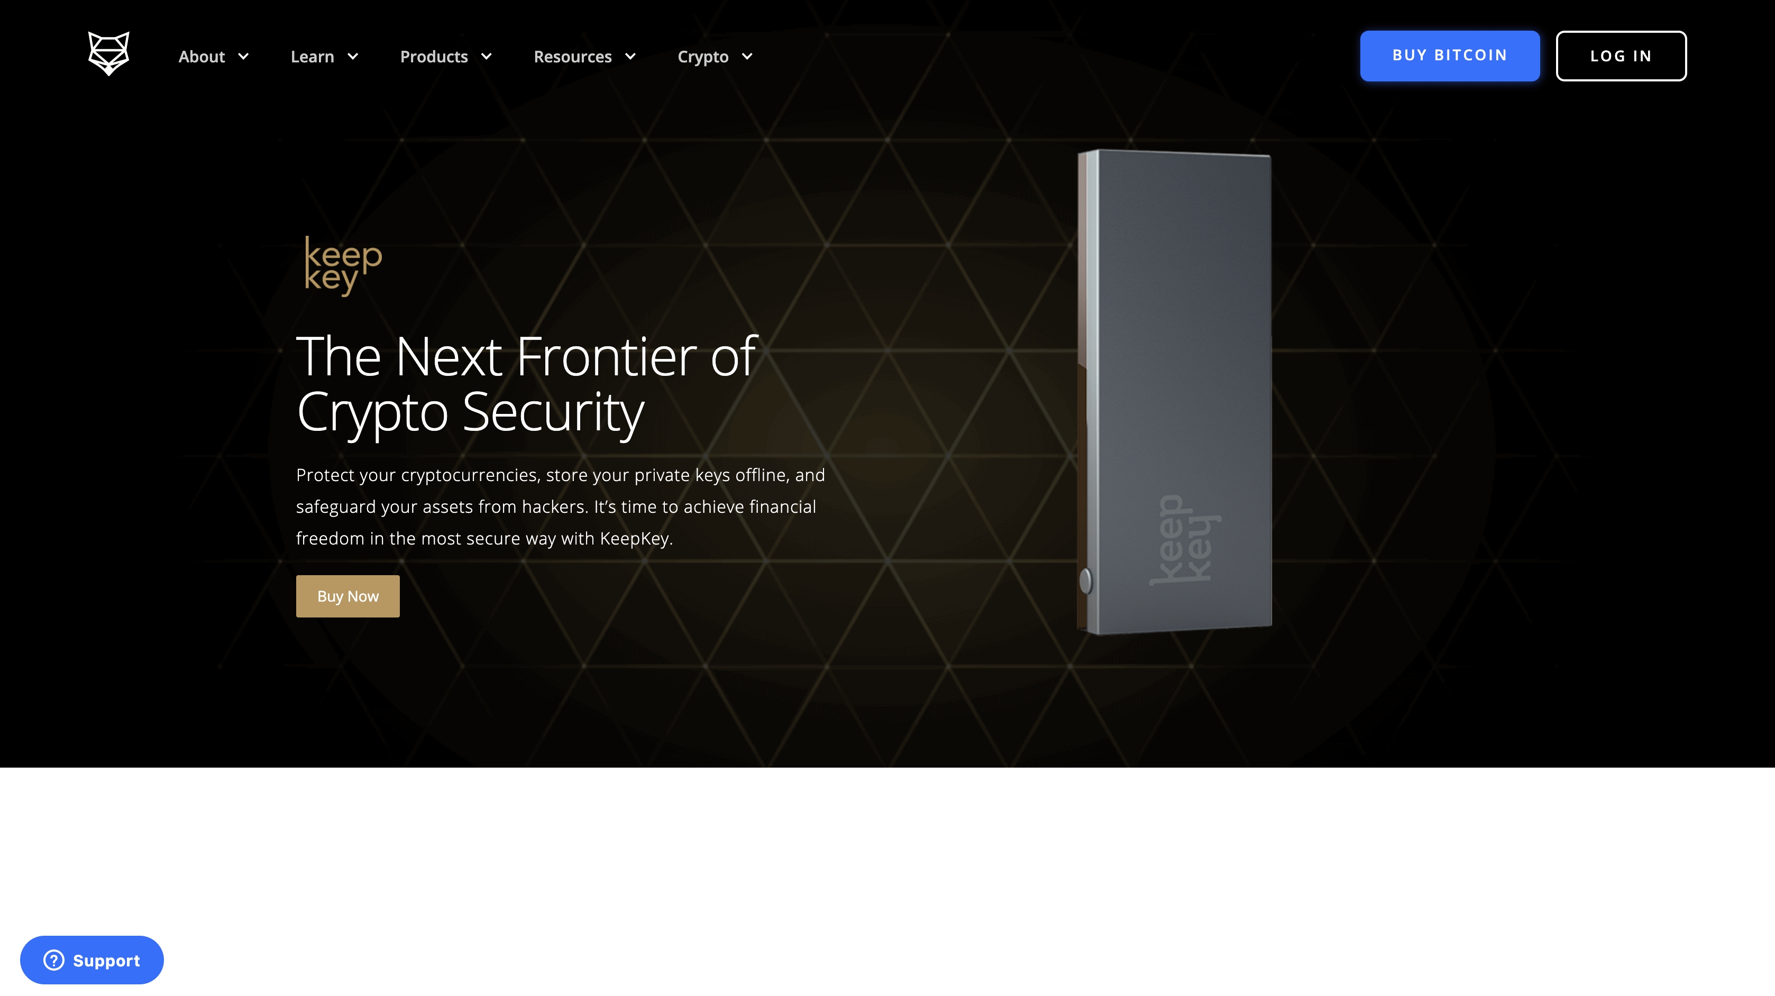Open the About menu
Viewport: 1775px width, 996px height.
point(214,57)
